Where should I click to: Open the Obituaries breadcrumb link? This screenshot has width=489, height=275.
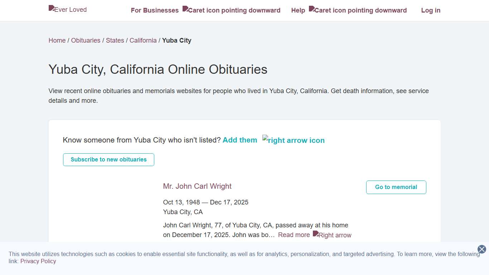click(x=86, y=40)
